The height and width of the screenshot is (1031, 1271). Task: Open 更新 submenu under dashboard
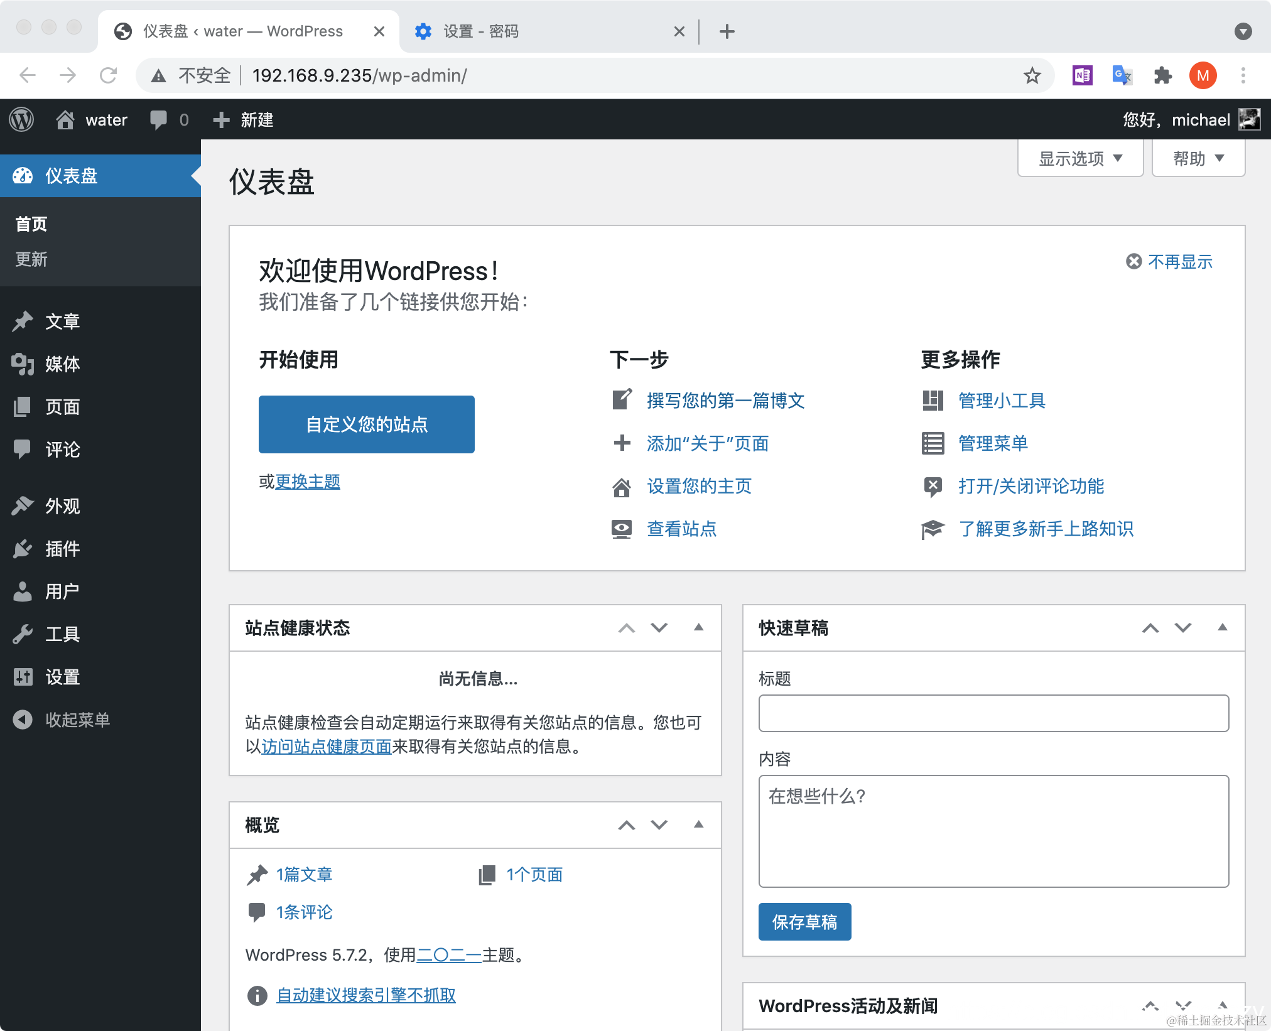(x=31, y=259)
